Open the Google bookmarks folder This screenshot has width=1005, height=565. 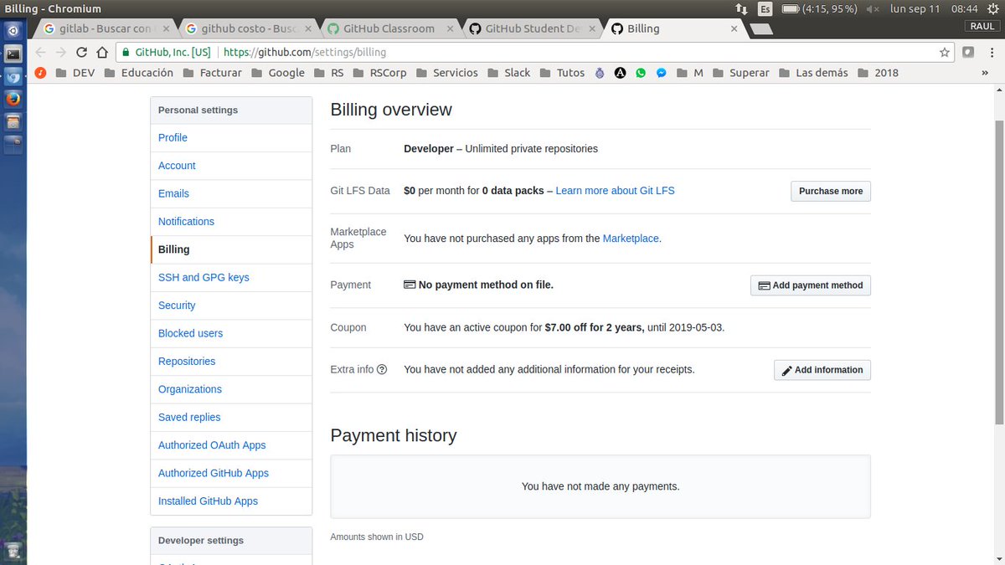pos(278,73)
